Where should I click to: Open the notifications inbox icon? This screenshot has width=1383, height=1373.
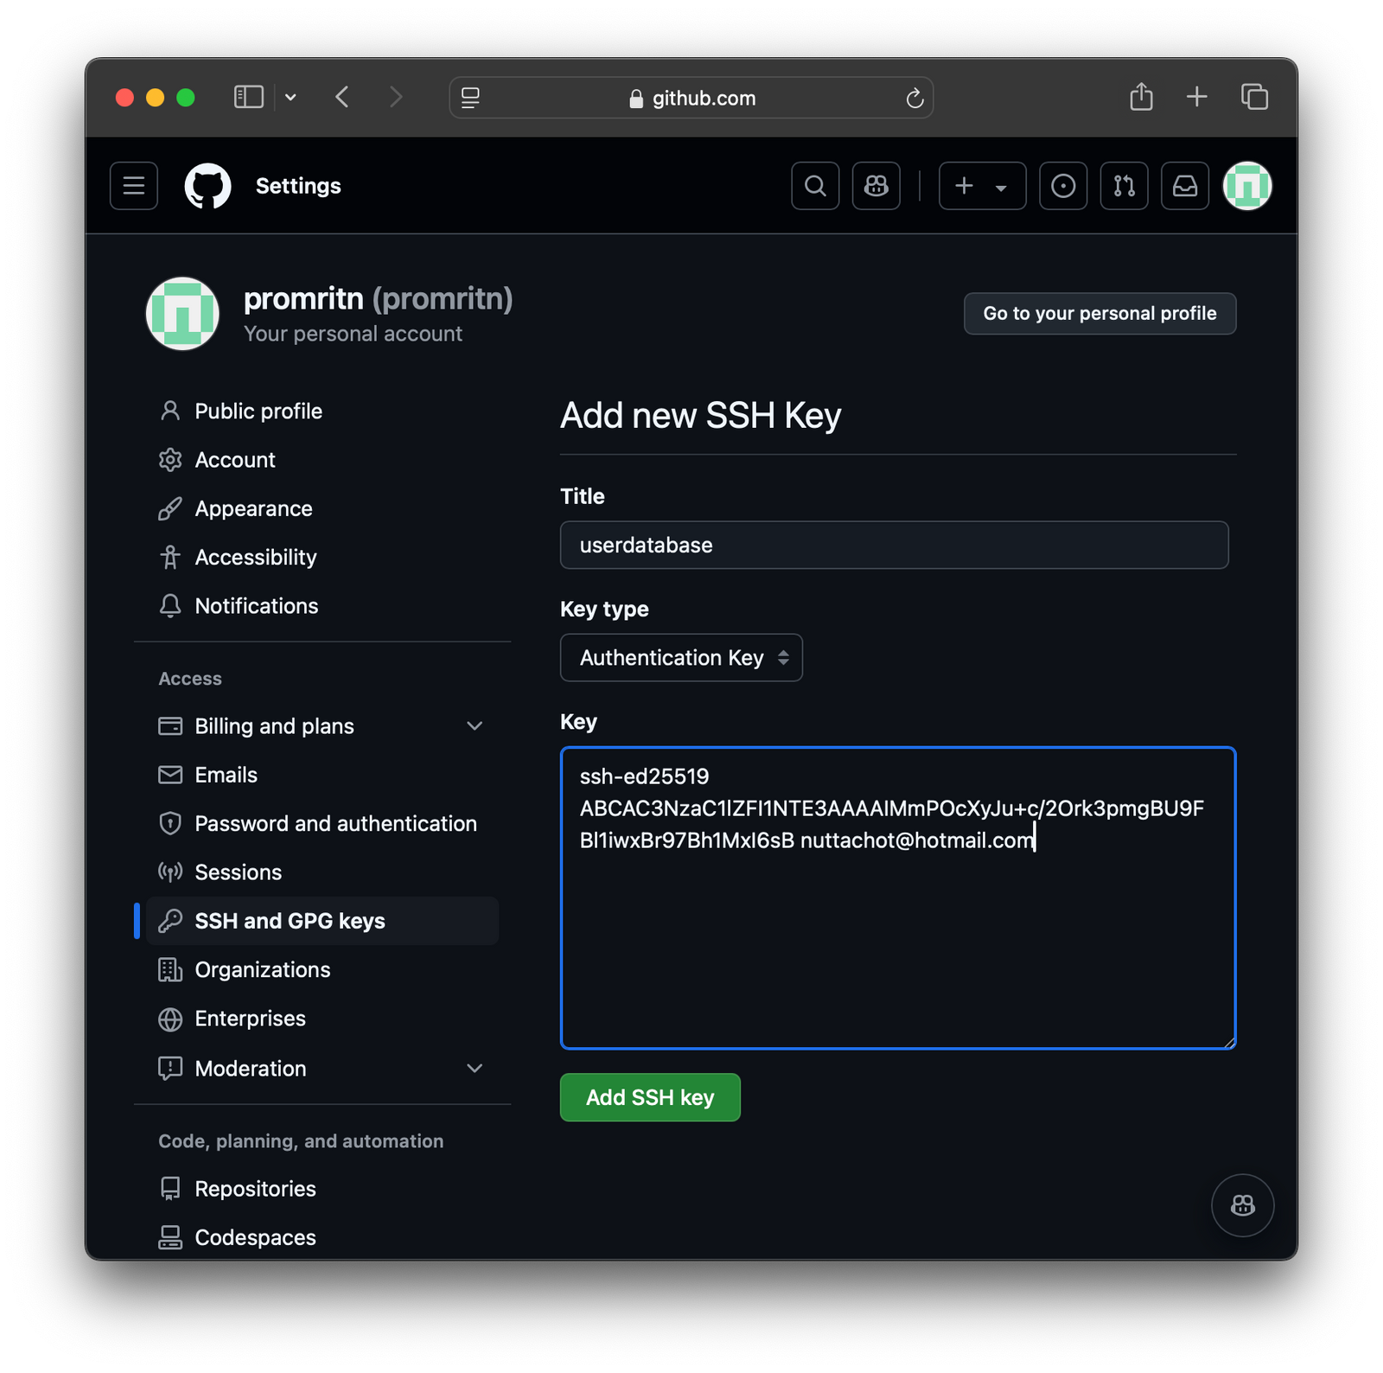point(1184,185)
